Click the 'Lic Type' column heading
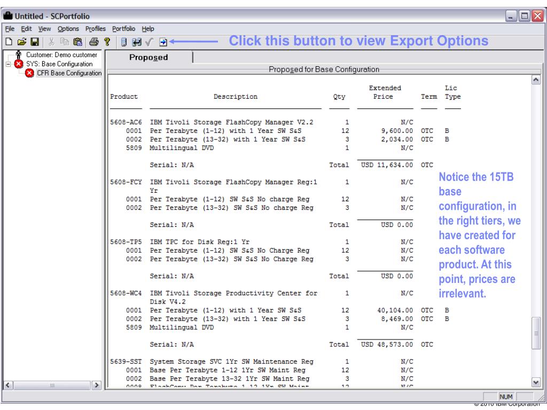Image resolution: width=547 pixels, height=410 pixels. coord(452,92)
